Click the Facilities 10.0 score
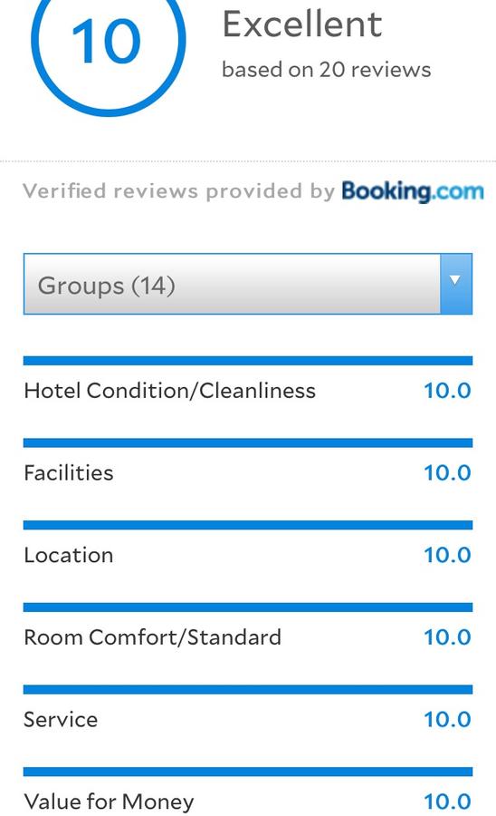Image resolution: width=496 pixels, height=816 pixels. tap(447, 473)
